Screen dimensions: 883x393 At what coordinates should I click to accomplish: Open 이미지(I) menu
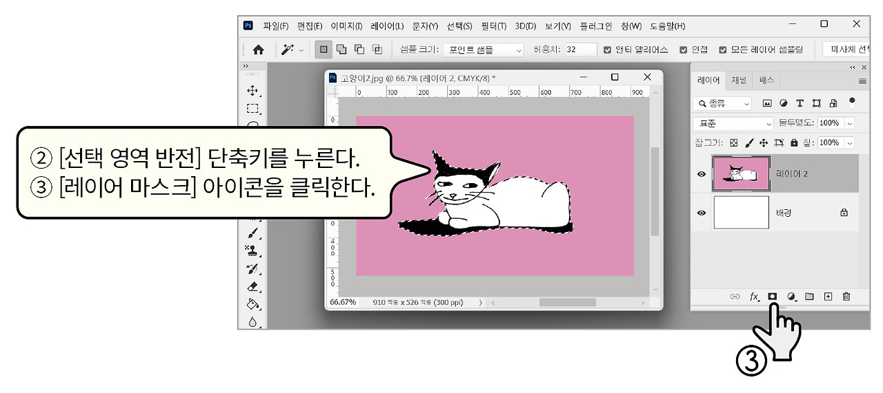click(346, 26)
